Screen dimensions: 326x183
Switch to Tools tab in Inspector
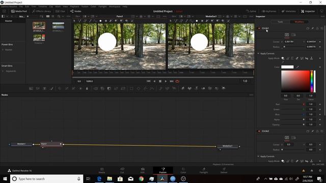coord(280,22)
